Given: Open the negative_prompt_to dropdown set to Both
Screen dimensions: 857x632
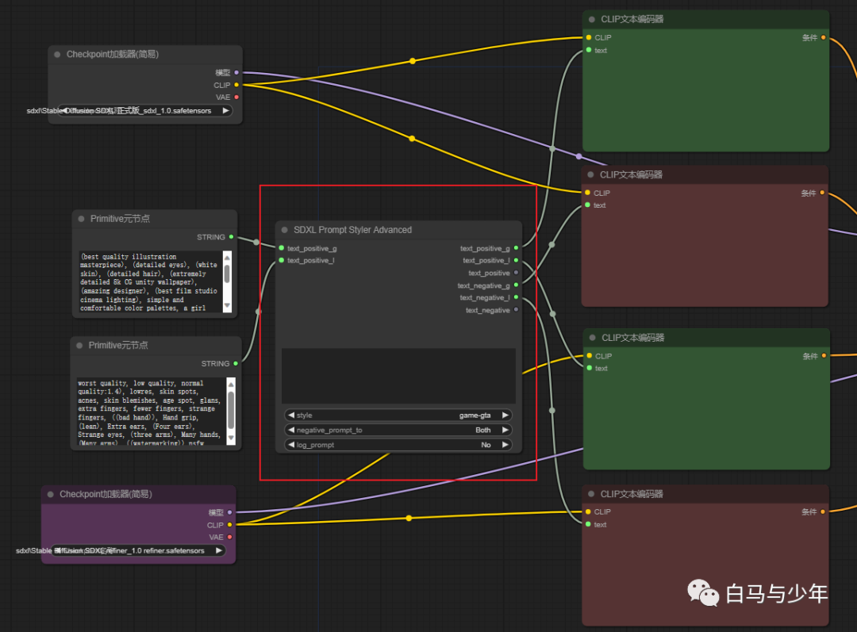Looking at the screenshot, I should click(398, 430).
